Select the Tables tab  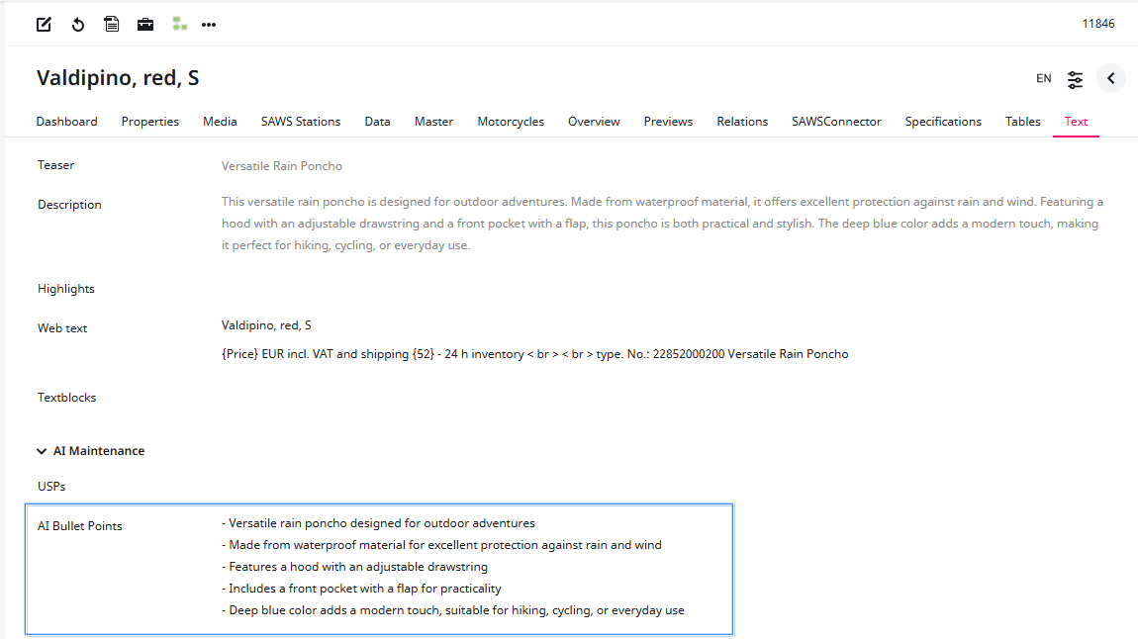[1022, 122]
